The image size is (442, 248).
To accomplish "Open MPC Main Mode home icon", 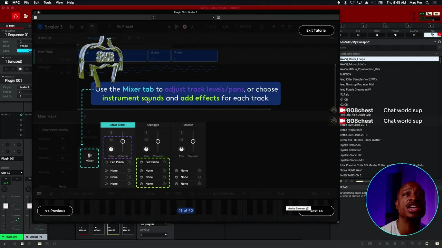I will 16,16.
